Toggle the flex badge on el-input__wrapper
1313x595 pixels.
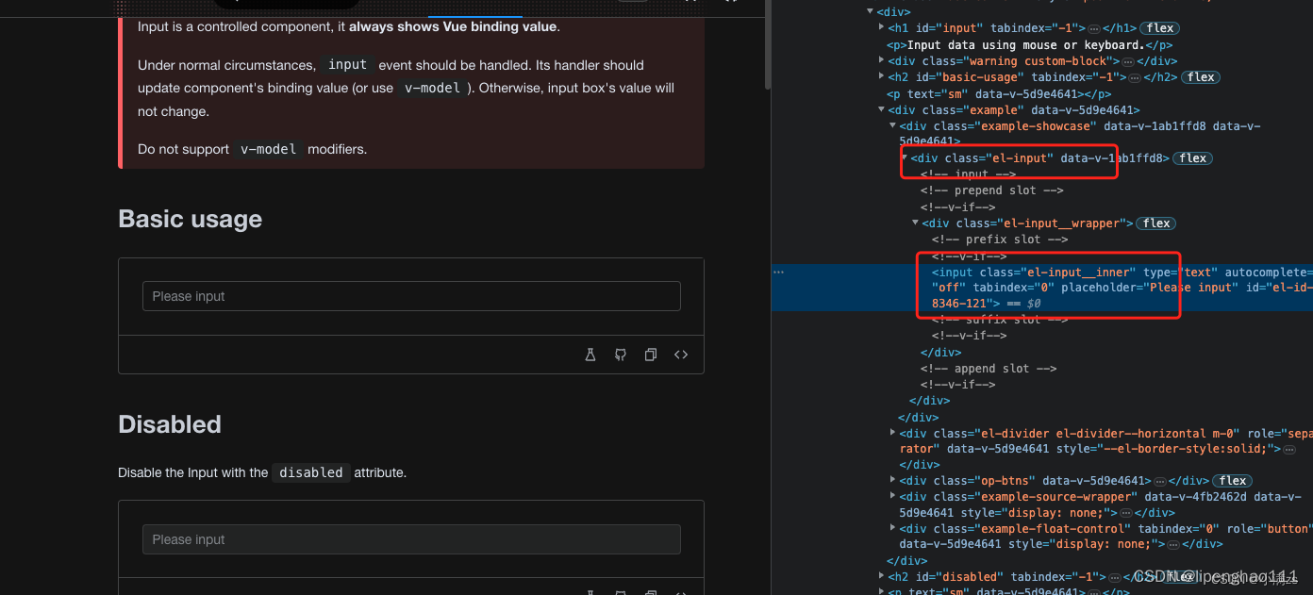(1156, 223)
